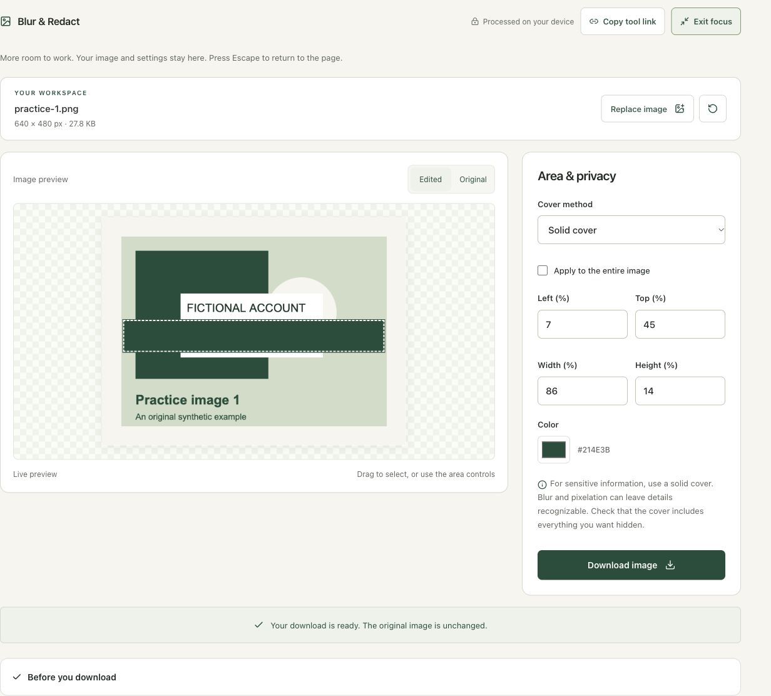
Task: Enable Apply to the entire image
Action: point(543,270)
